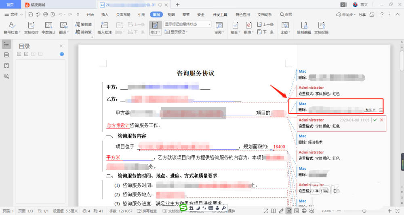This screenshot has width=404, height=215.
Task: Open the bookmark icon in left sidebar
Action: click(x=6, y=66)
